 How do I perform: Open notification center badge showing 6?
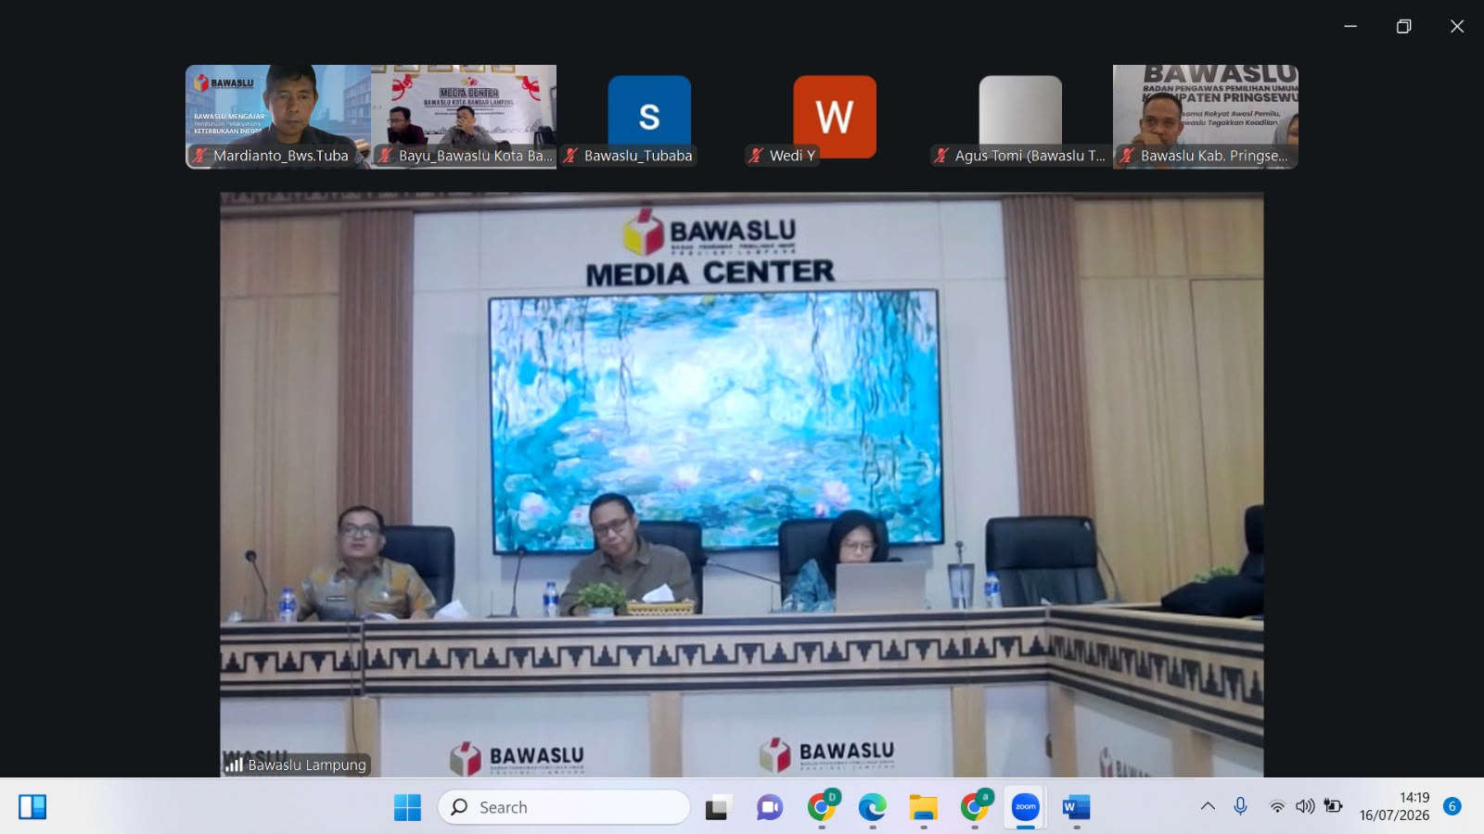tap(1452, 806)
